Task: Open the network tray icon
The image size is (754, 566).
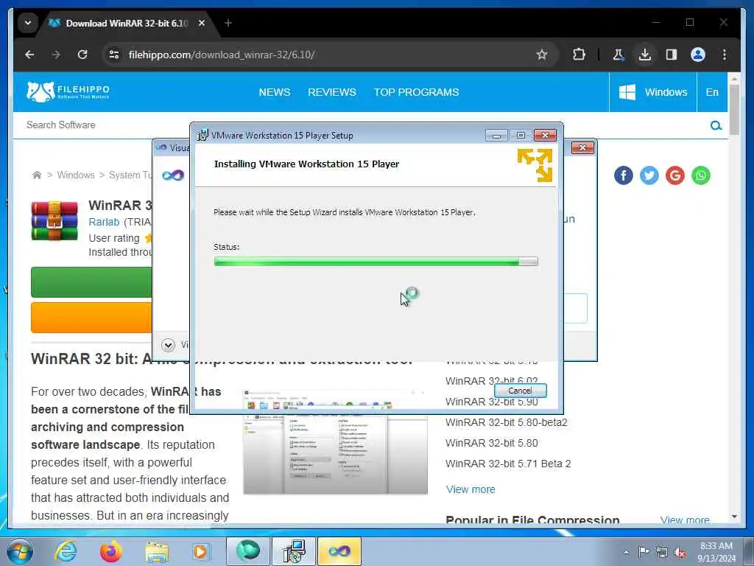Action: [662, 553]
